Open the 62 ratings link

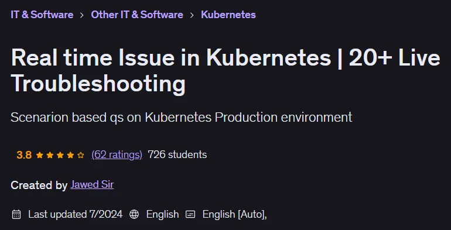(117, 155)
